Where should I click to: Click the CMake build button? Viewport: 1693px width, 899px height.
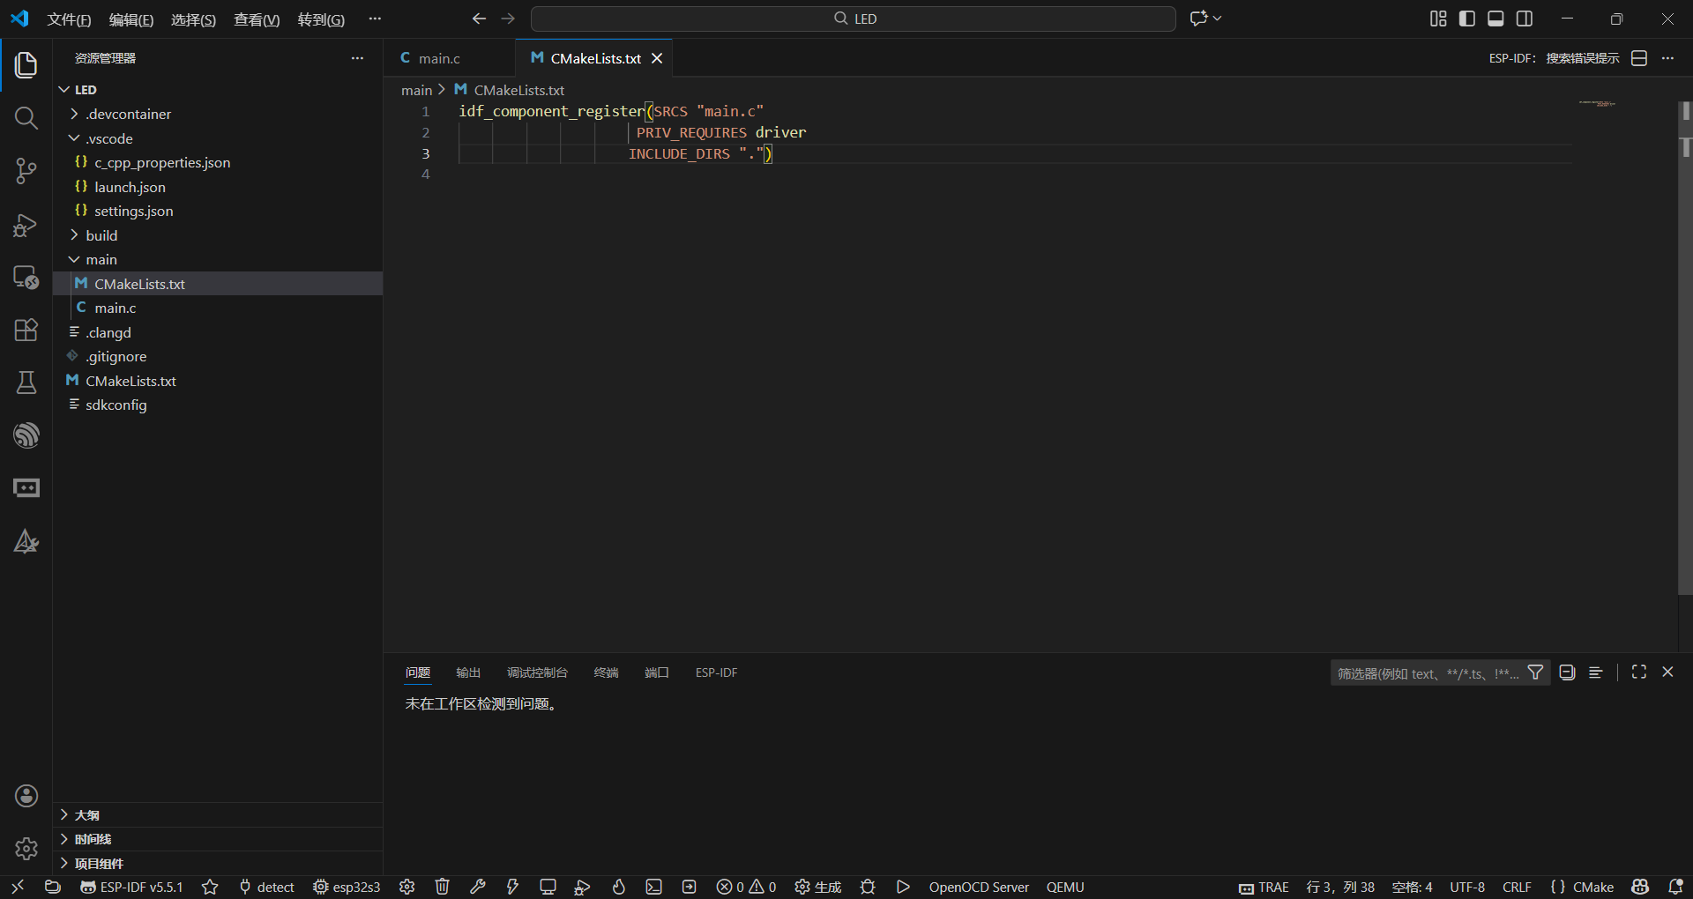click(818, 887)
